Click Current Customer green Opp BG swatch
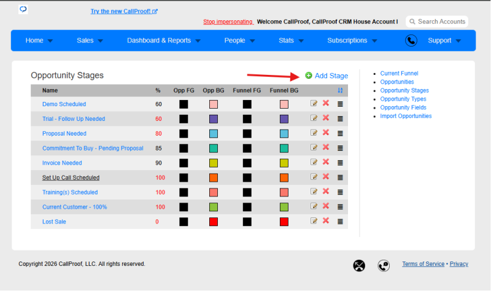 tap(214, 207)
